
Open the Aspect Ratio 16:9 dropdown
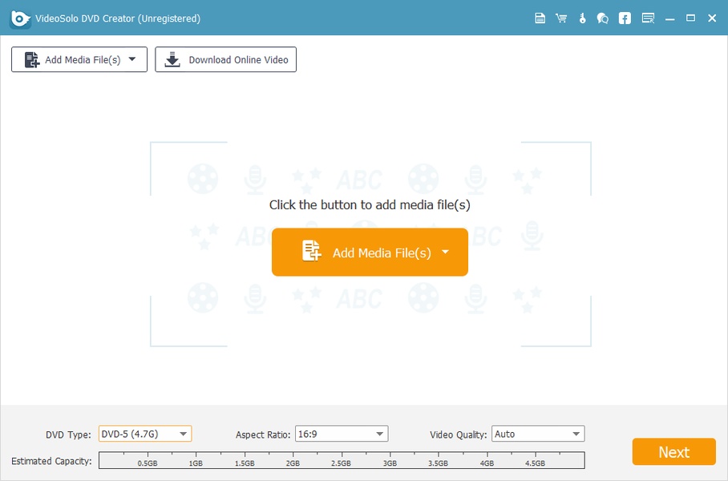[x=342, y=434]
